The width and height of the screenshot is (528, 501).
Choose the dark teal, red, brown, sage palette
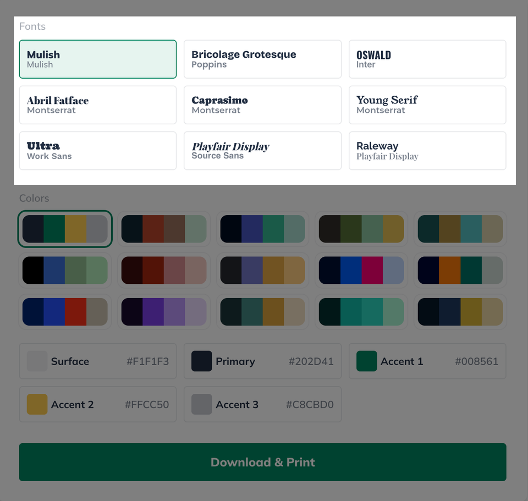164,229
